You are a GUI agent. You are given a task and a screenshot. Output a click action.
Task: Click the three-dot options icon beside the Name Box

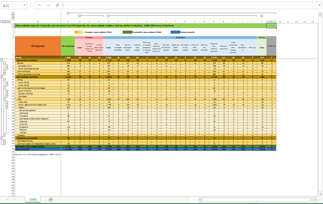tap(31, 5)
